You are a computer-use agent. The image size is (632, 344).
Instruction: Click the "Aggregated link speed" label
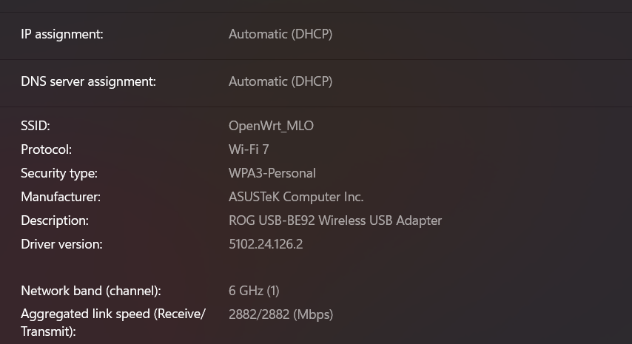(112, 314)
